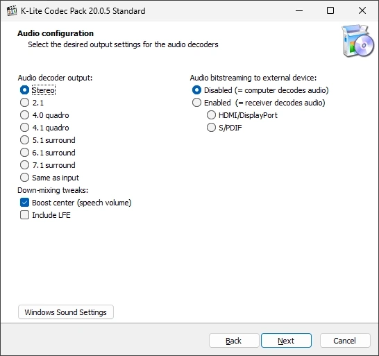Go Back to the previous page
This screenshot has height=356, width=379.
[234, 341]
